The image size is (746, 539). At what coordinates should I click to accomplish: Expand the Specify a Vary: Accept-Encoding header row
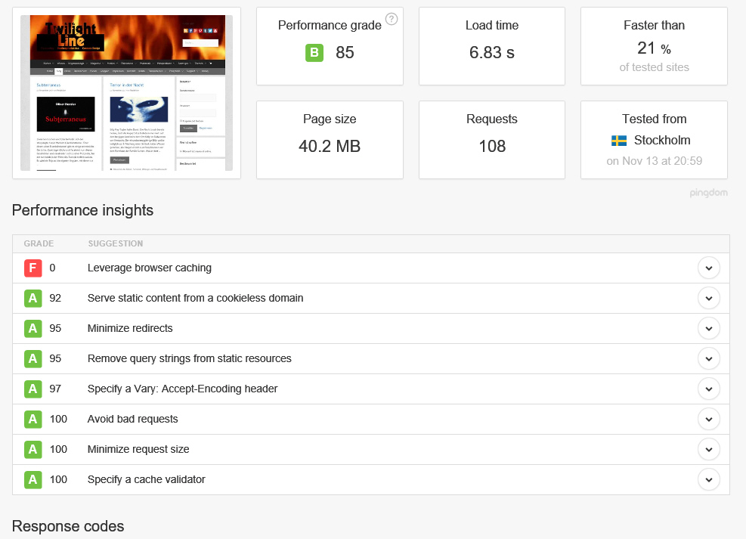[708, 389]
